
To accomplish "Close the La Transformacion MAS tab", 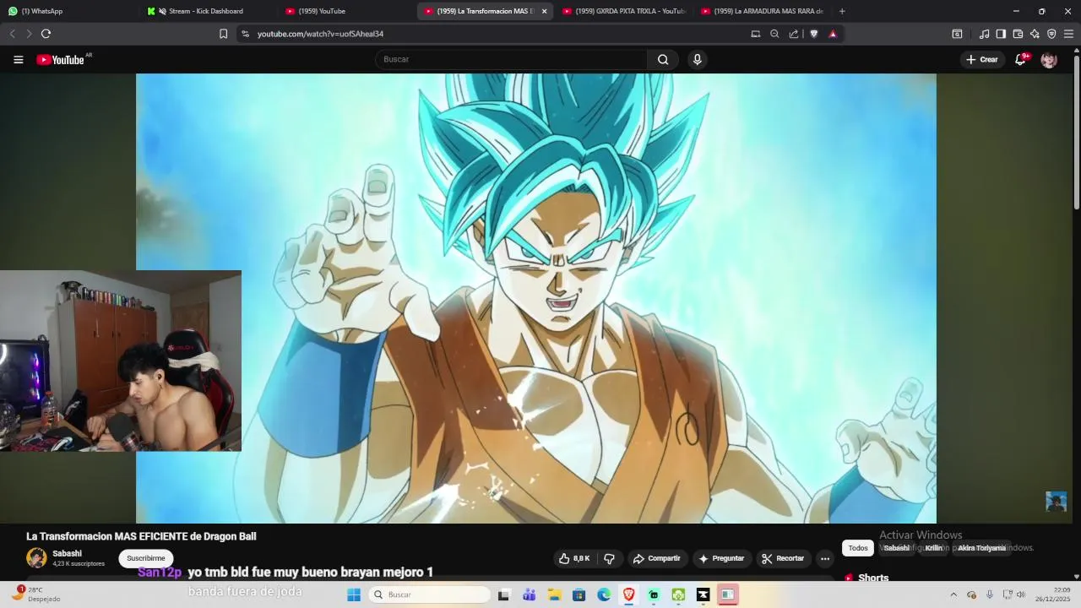I will click(x=544, y=11).
